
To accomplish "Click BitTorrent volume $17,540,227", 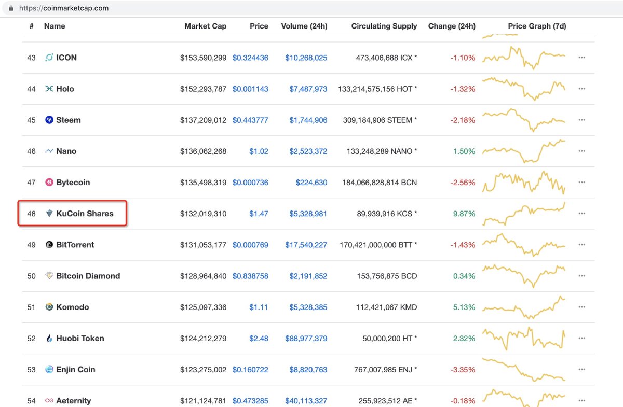I will click(306, 245).
